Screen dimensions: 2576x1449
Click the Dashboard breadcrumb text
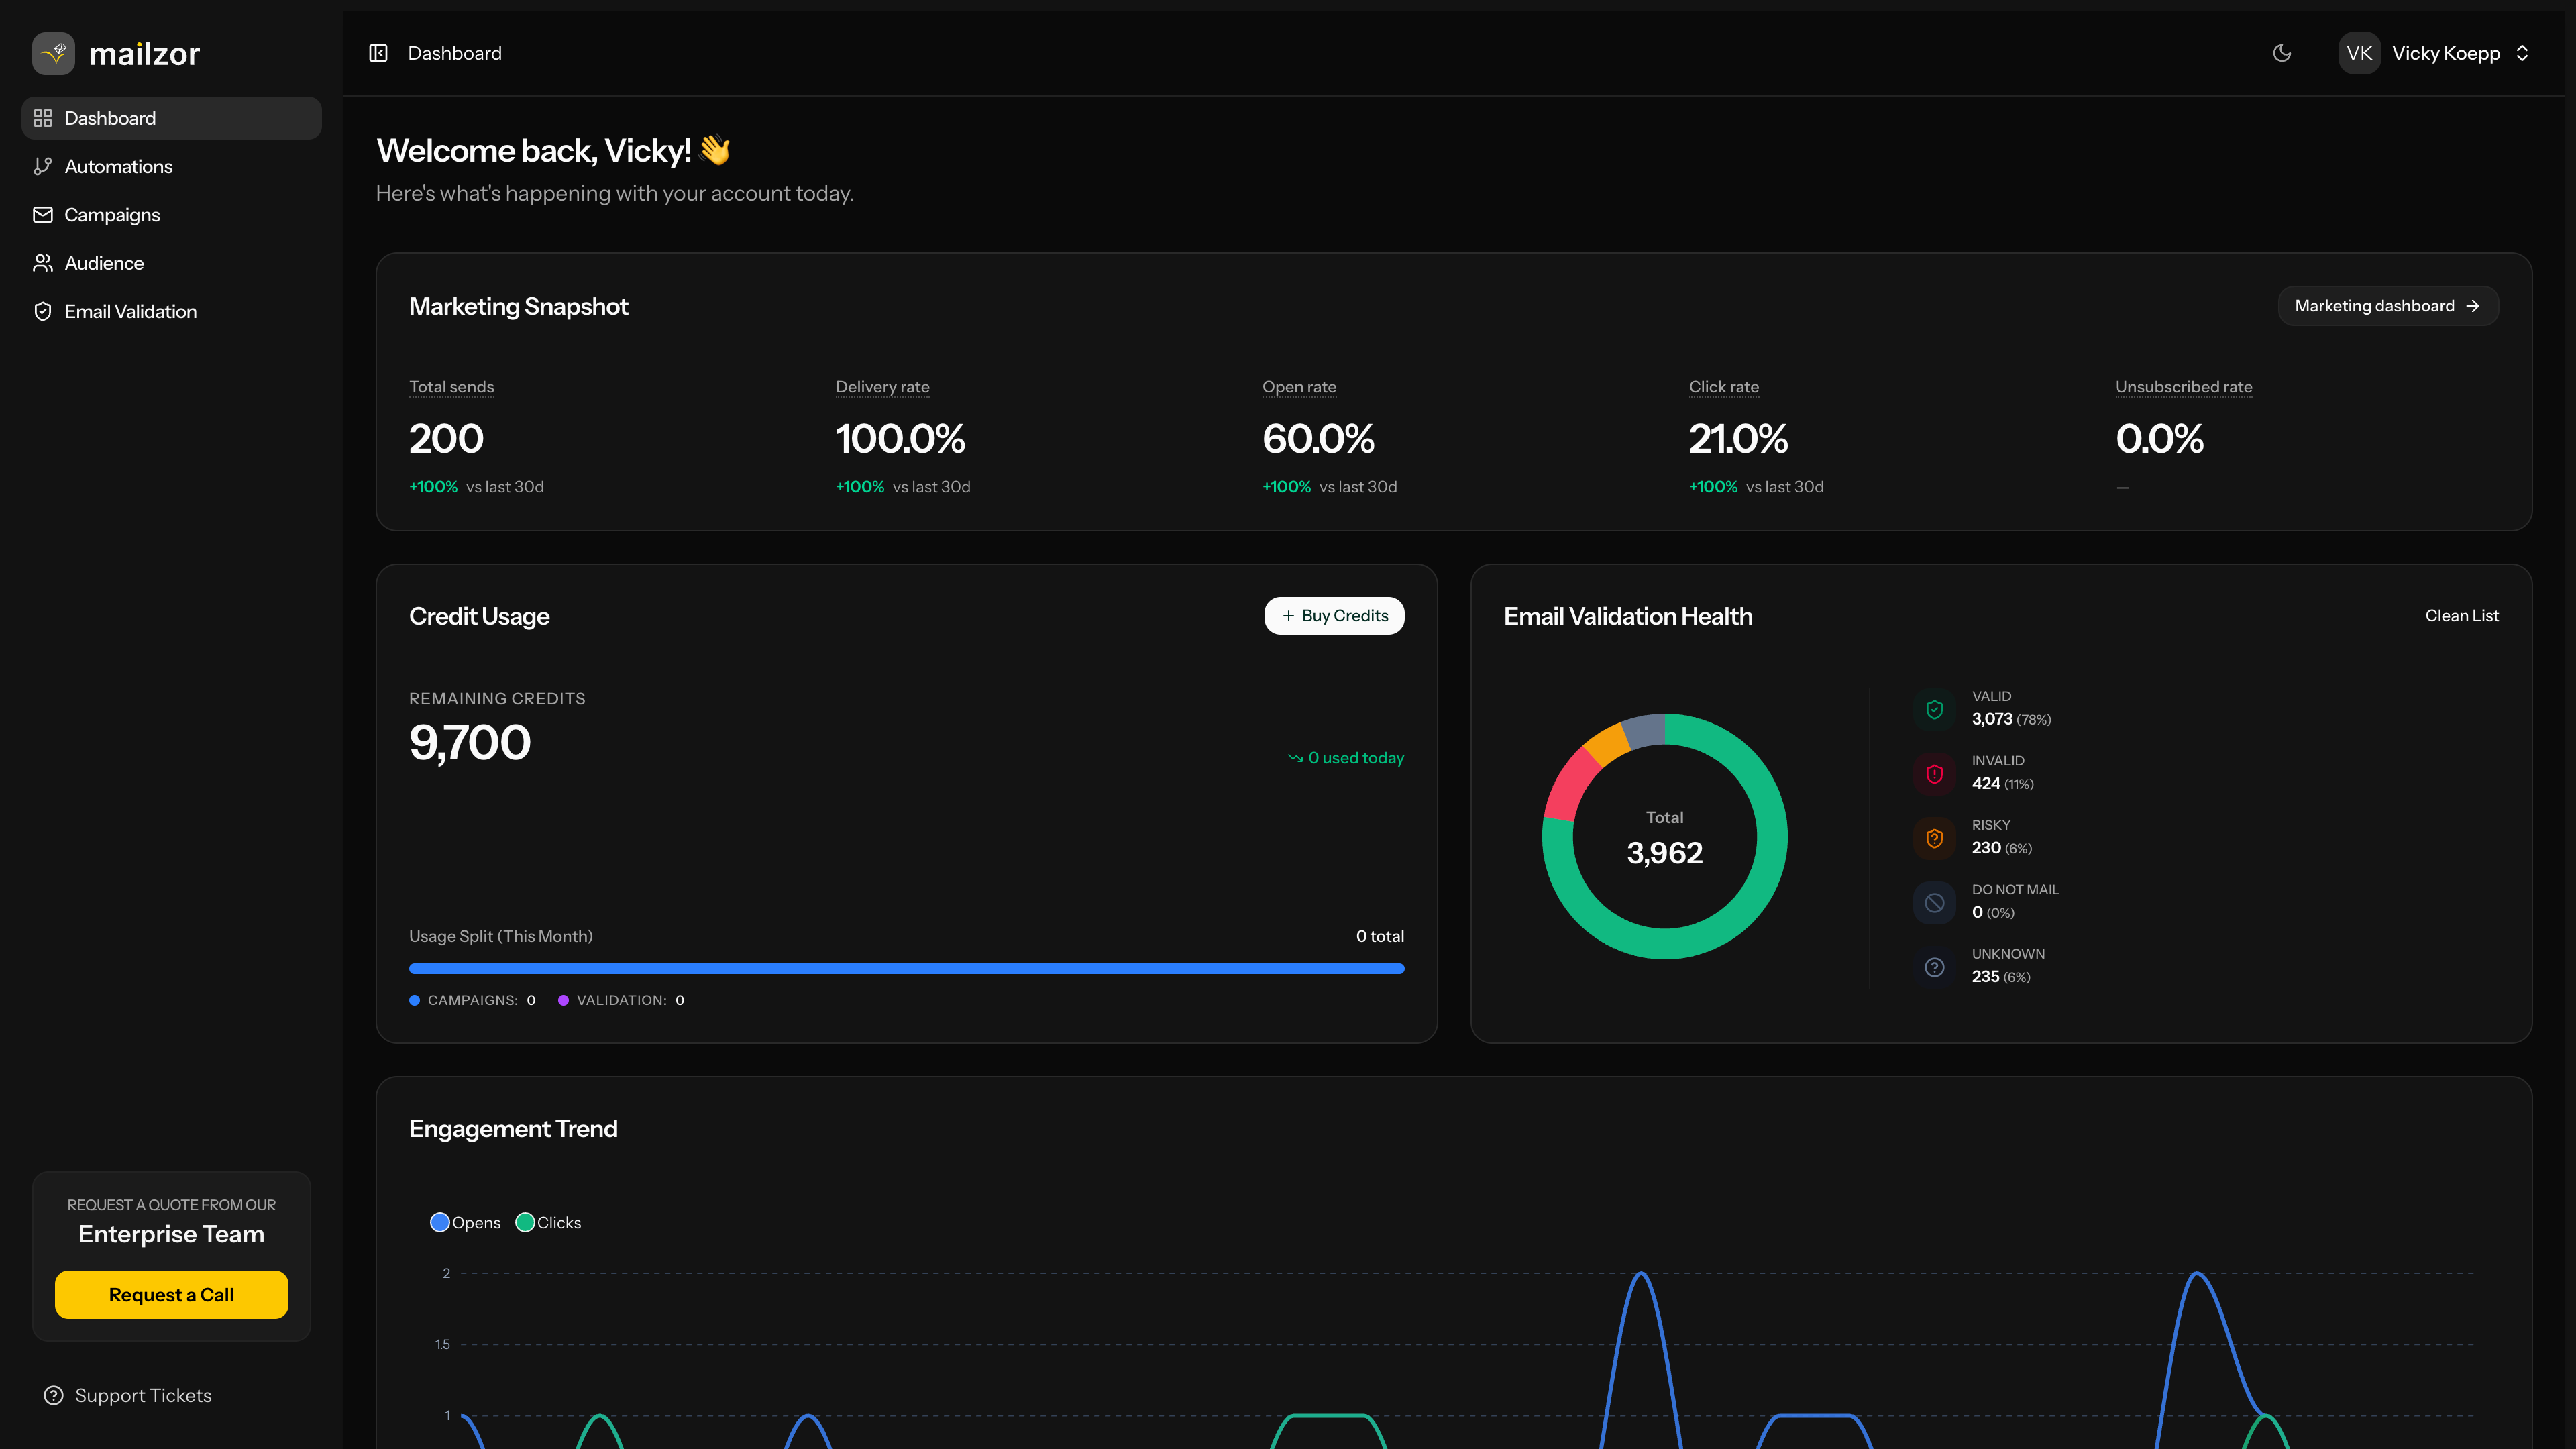tap(455, 53)
